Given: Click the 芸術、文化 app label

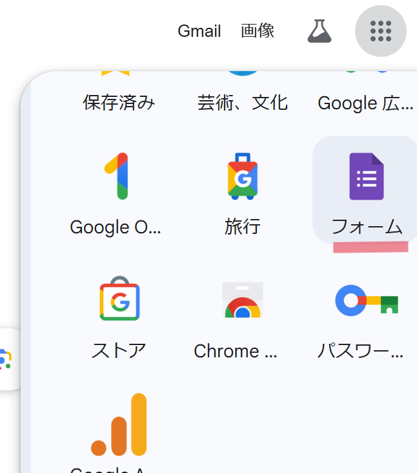Looking at the screenshot, I should [x=243, y=103].
